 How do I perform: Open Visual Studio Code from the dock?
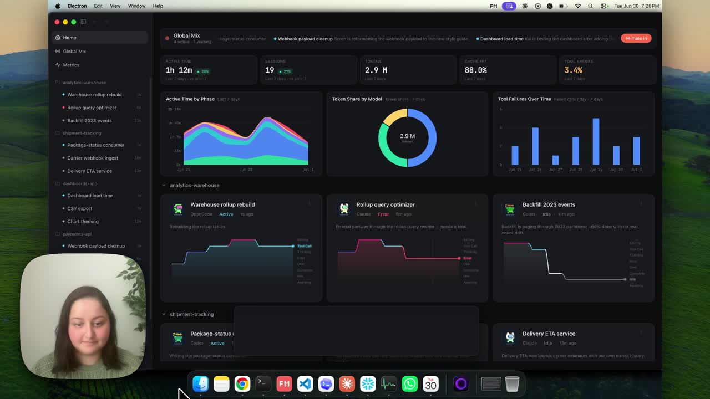305,383
